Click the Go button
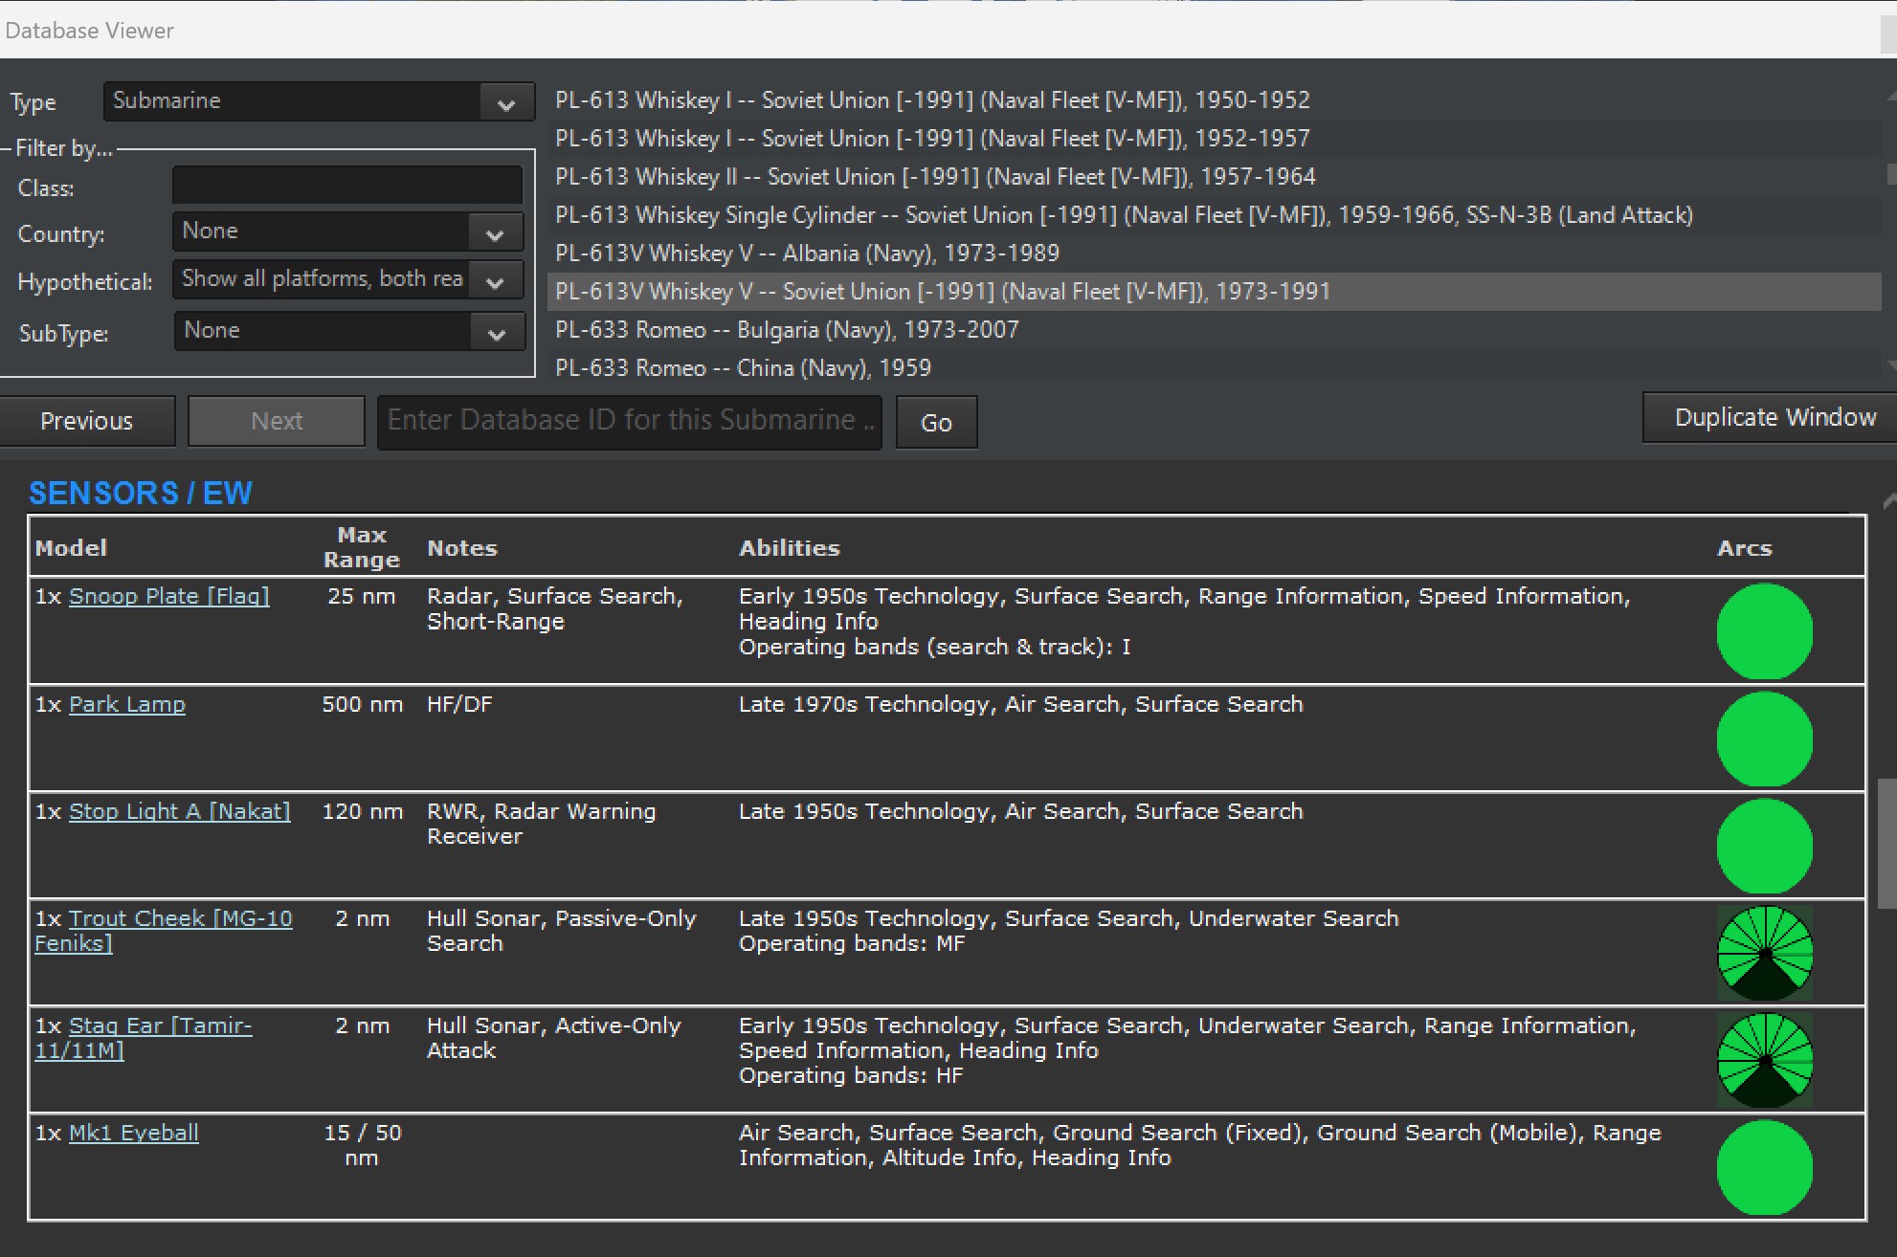Image resolution: width=1897 pixels, height=1257 pixels. (x=935, y=422)
